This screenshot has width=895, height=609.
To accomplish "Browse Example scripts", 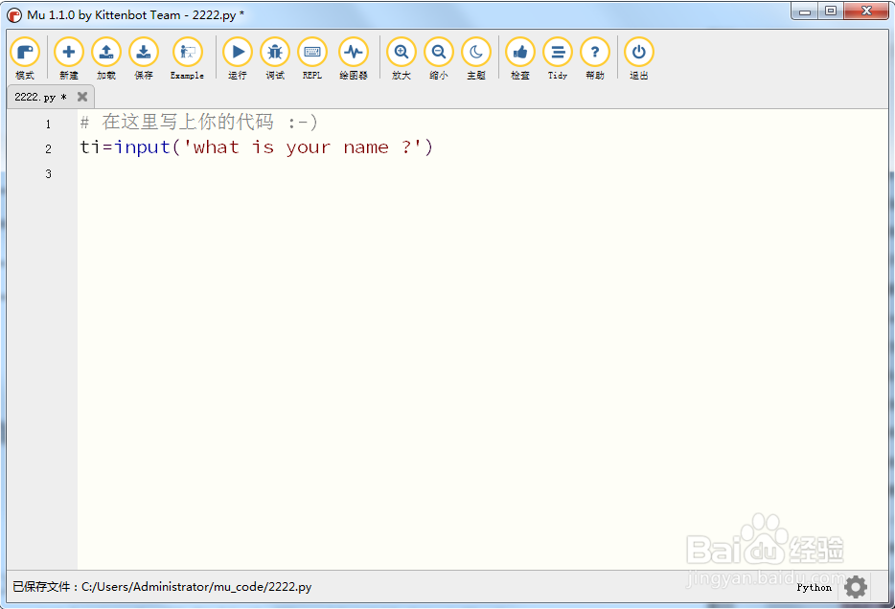I will 188,53.
